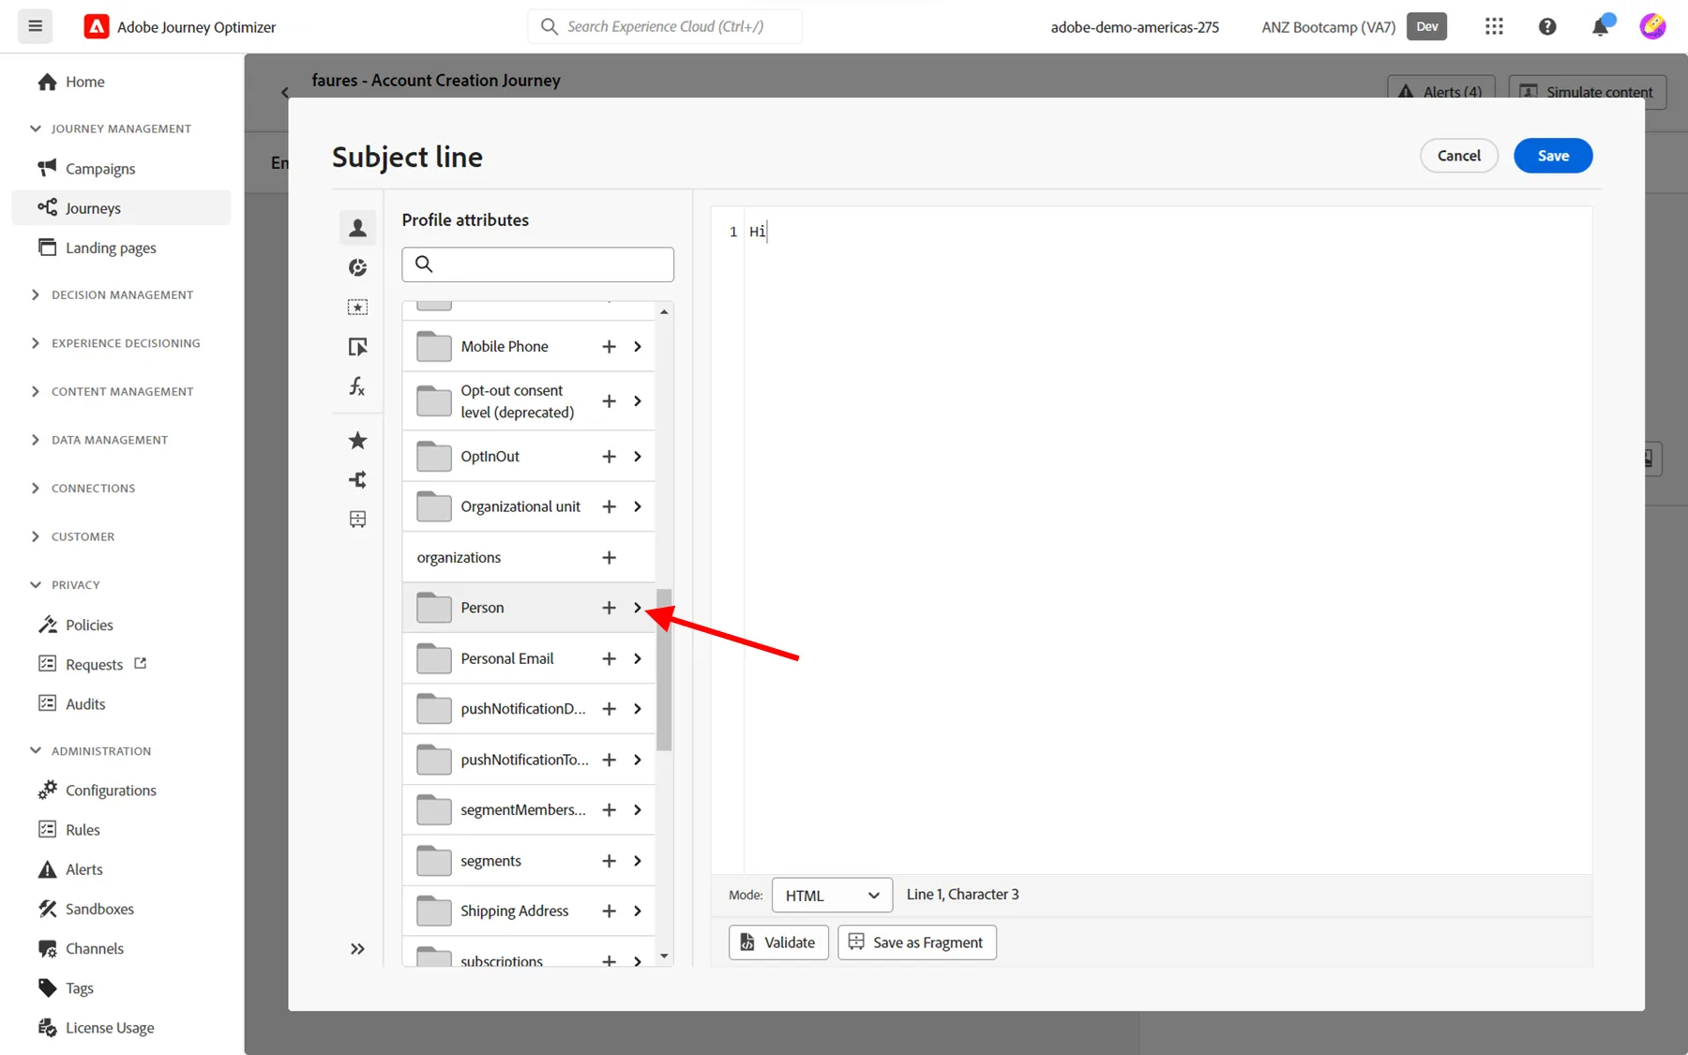Expand the side rail with double chevron
Screen dimensions: 1688x1055
pyautogui.click(x=357, y=949)
